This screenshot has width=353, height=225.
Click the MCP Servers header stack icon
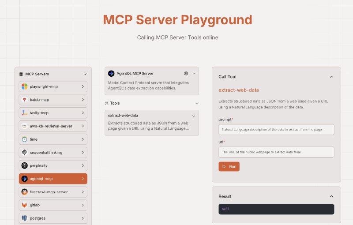pyautogui.click(x=21, y=74)
